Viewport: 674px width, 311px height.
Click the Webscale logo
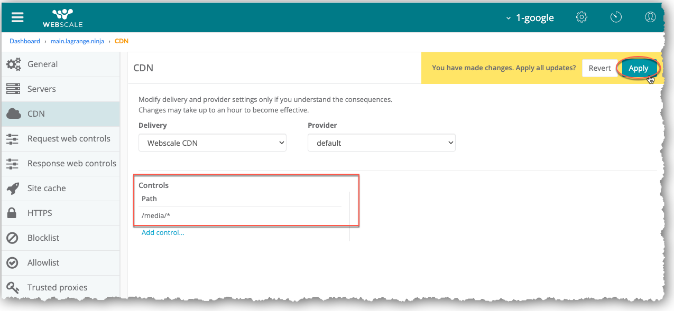[62, 18]
